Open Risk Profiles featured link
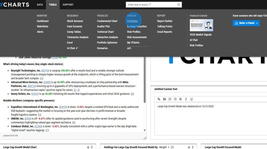 [196, 45]
